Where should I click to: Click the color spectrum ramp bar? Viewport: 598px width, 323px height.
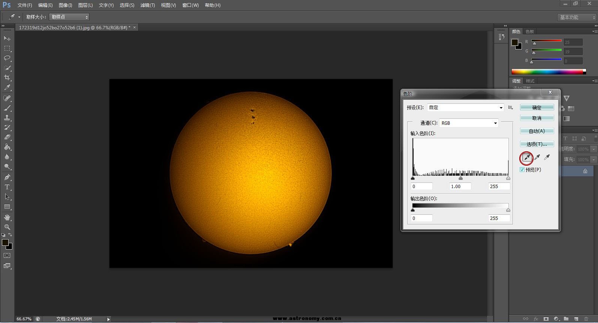(x=549, y=72)
